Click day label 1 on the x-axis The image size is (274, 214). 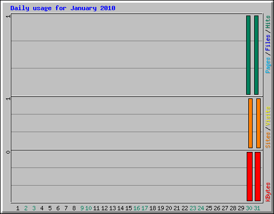coord(18,208)
